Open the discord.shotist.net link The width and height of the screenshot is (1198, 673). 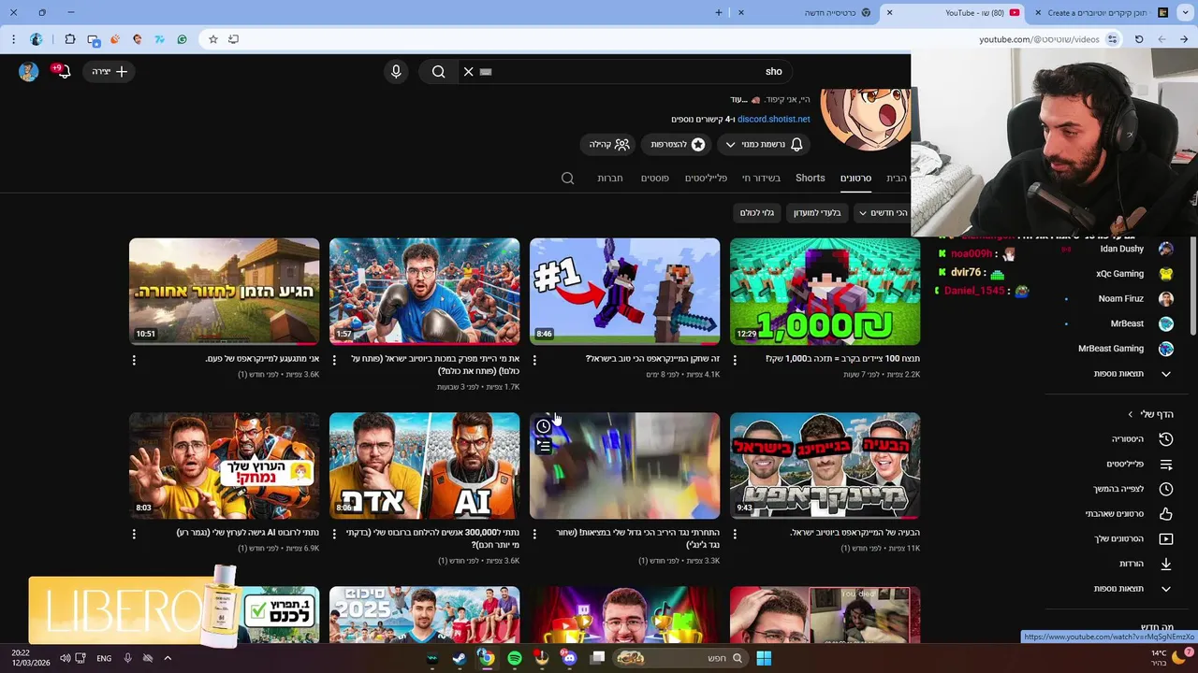(773, 120)
